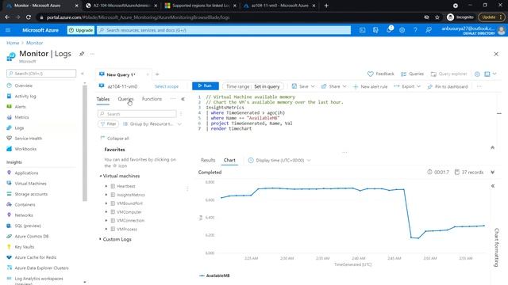This screenshot has width=508, height=285.
Task: Collapse the Virtual machines group
Action: [x=101, y=176]
